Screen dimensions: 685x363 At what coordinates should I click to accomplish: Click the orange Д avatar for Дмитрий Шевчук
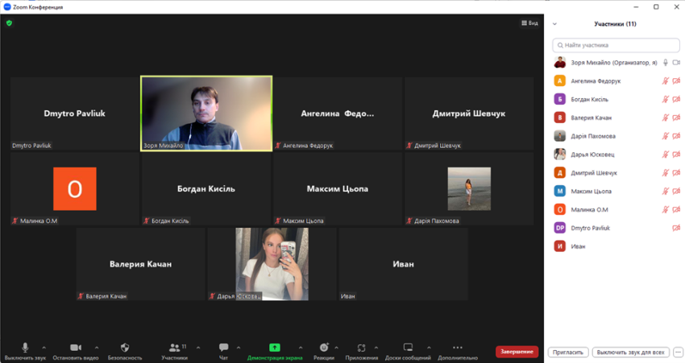point(559,173)
